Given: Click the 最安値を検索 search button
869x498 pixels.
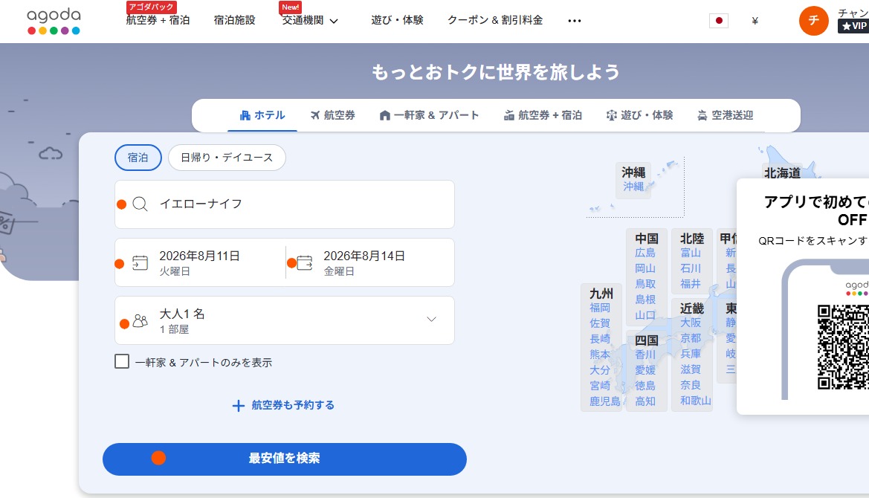Looking at the screenshot, I should point(284,459).
